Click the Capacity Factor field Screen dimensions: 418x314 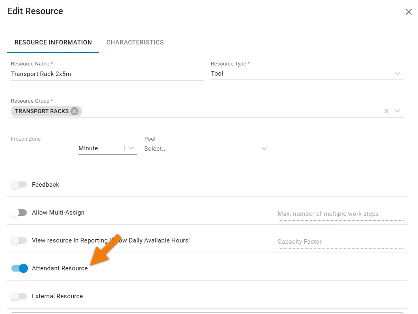[340, 242]
